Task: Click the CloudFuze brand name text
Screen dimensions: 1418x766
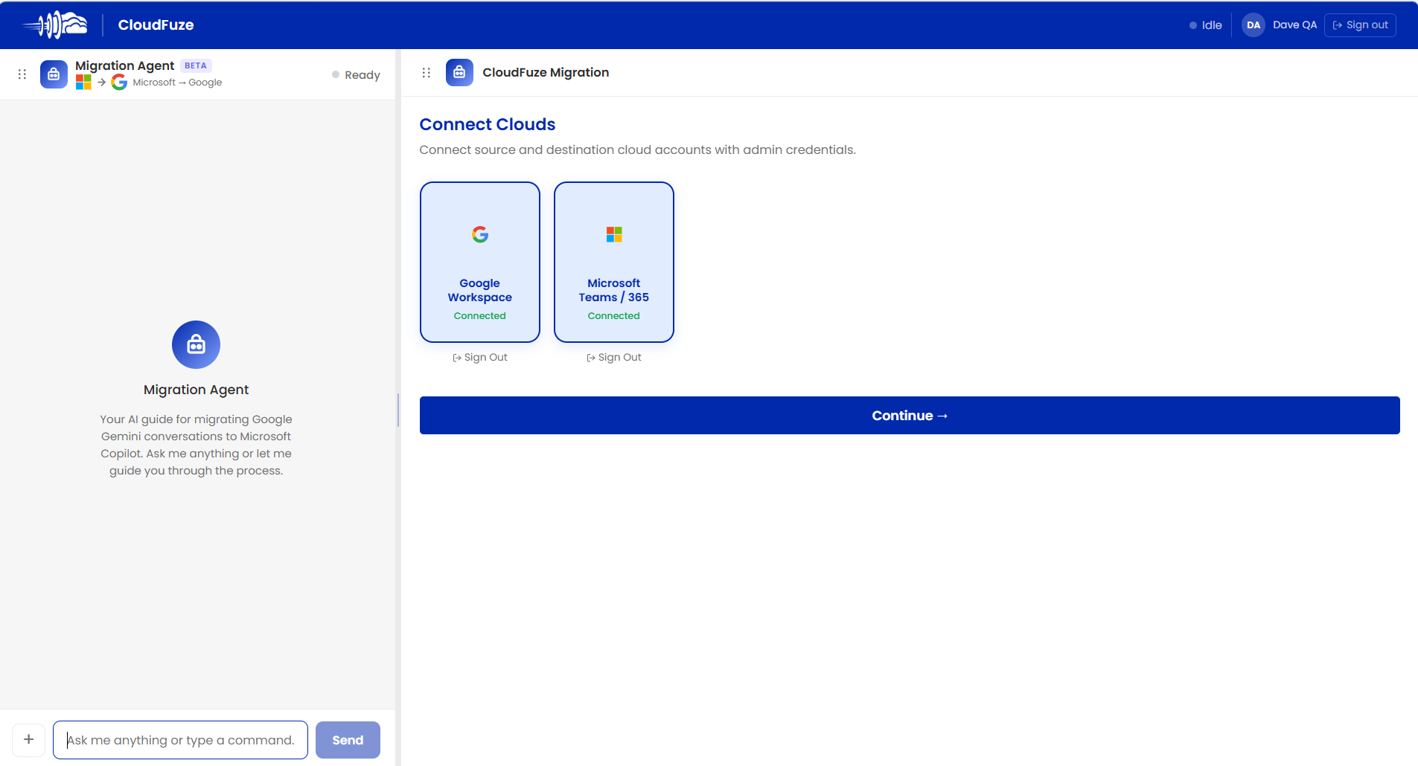Action: 156,25
